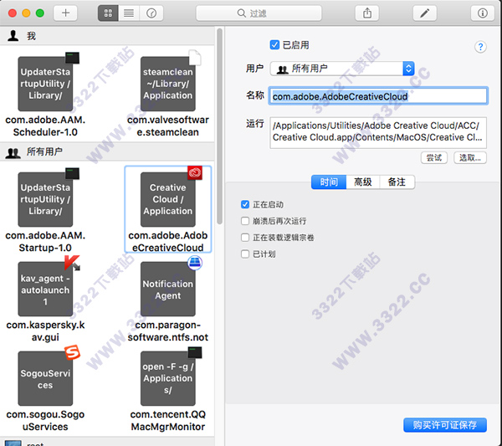
Task: Click the com.kaspersky.kav.gui label text
Action: 45,331
